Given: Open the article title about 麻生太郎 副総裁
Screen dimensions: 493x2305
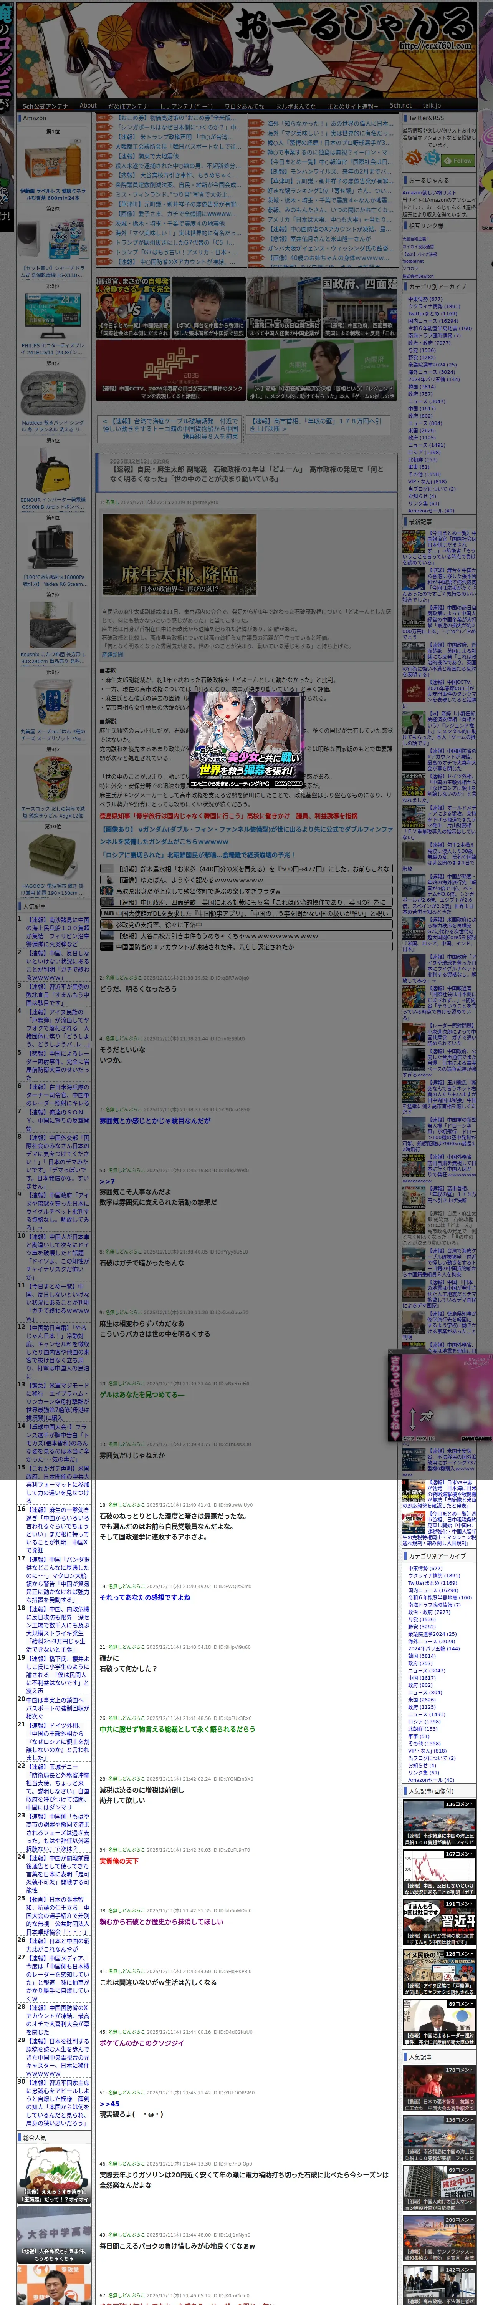Looking at the screenshot, I should [x=246, y=473].
